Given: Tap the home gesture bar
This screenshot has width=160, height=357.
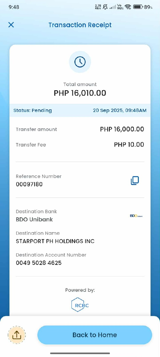Looking at the screenshot, I should (80, 353).
